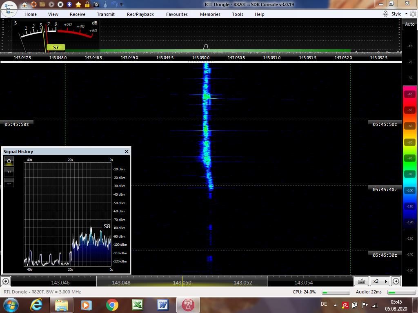This screenshot has height=313, width=418.
Task: Click the Auto button above color scale
Action: (x=410, y=24)
